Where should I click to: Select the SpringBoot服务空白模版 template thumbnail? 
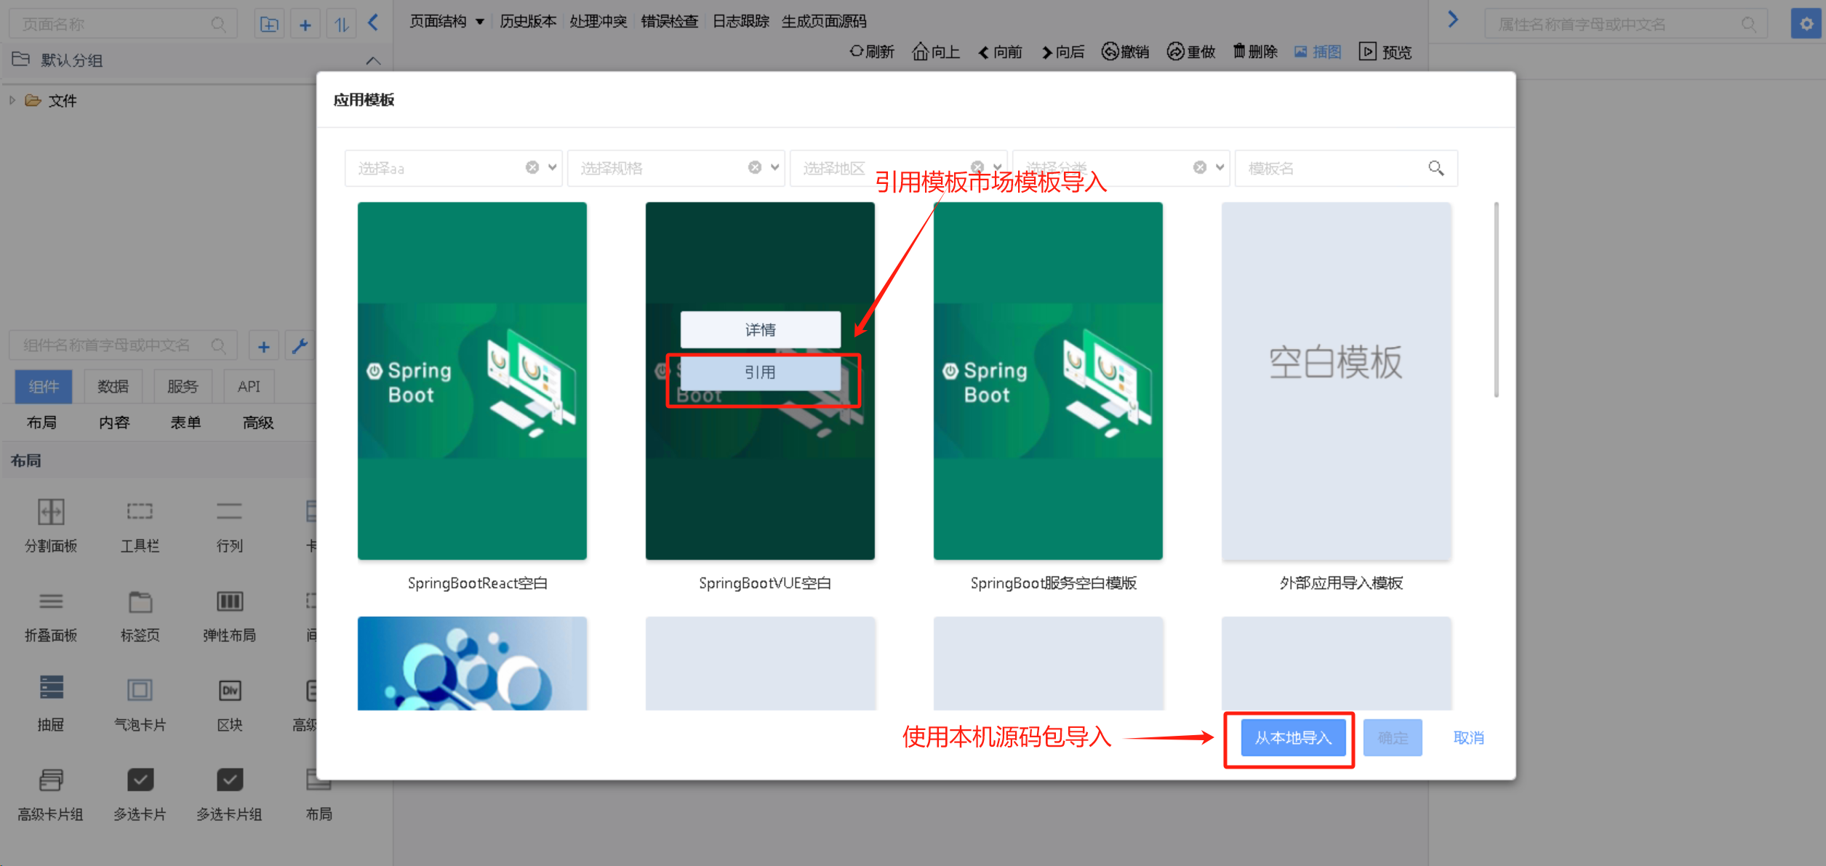point(1048,381)
